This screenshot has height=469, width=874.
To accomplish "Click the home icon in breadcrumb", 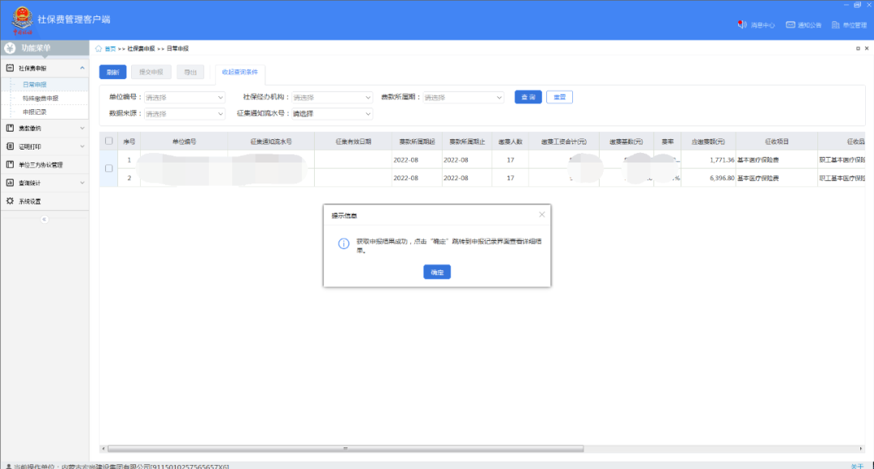I will point(99,49).
